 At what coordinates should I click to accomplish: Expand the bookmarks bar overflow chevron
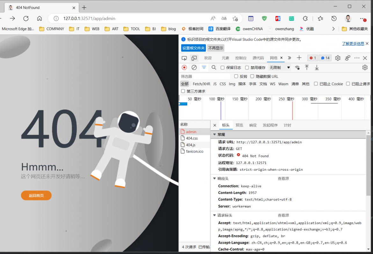pyautogui.click(x=333, y=29)
